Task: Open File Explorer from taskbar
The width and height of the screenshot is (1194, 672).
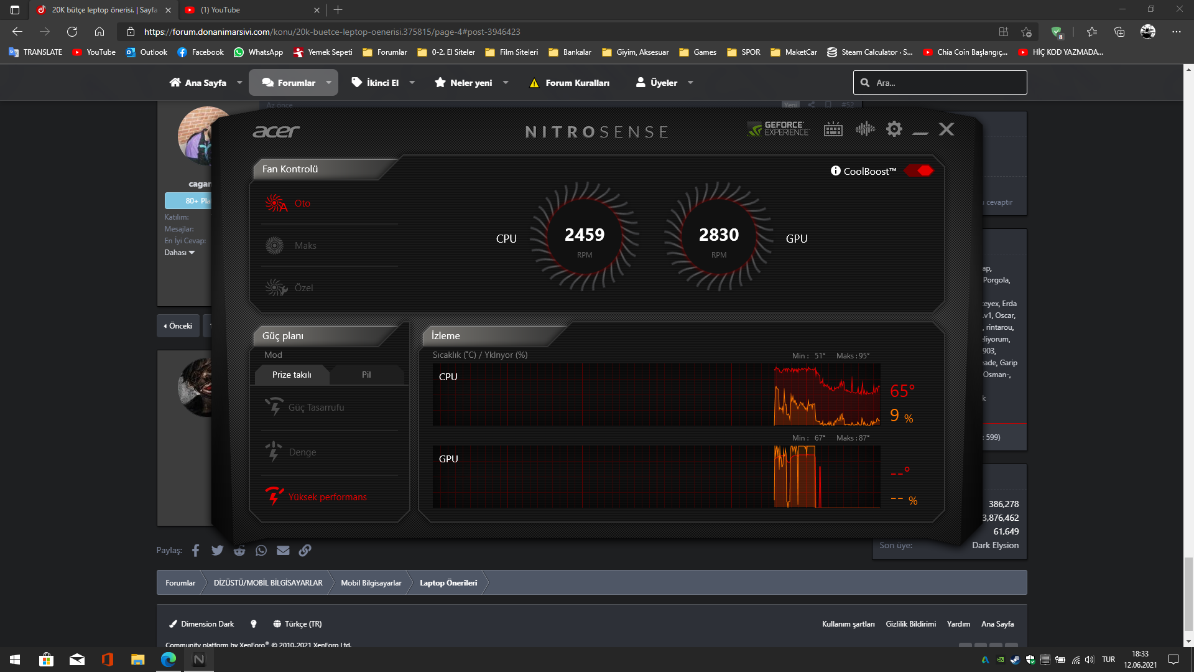Action: coord(137,660)
